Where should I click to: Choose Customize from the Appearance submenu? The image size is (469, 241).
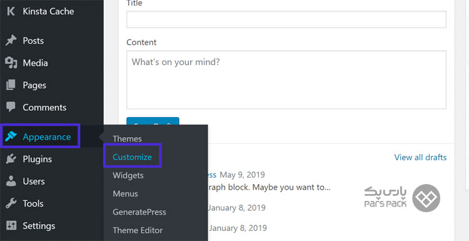pos(132,157)
